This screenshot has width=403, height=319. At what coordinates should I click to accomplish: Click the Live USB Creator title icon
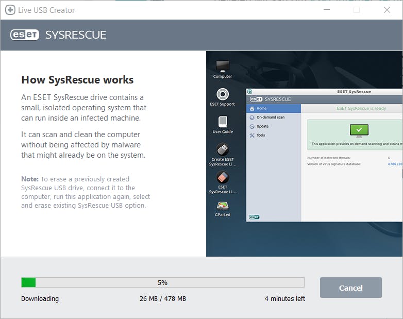pos(10,10)
